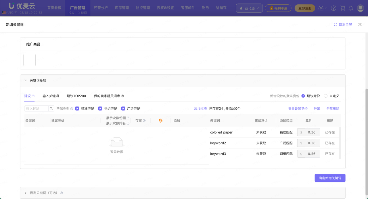The width and height of the screenshot is (368, 199).
Task: Click help icon next to 存在 column
Action: tap(144, 121)
